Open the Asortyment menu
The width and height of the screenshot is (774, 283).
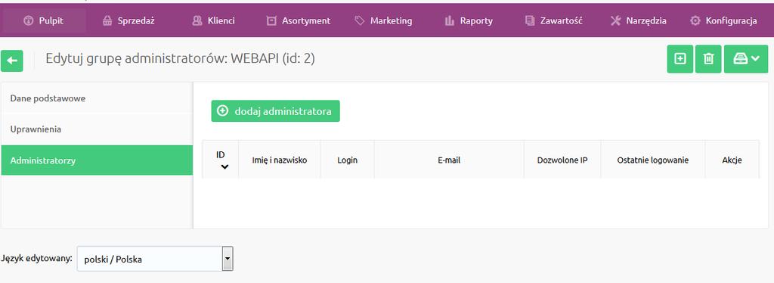point(298,20)
